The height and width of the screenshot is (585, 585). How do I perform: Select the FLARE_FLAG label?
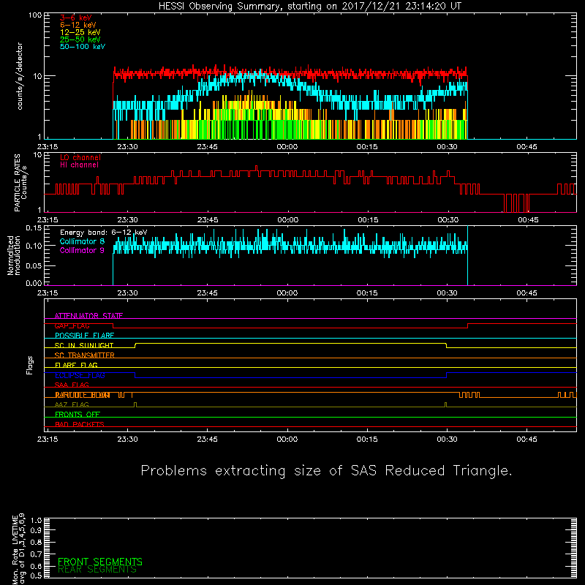coord(76,365)
